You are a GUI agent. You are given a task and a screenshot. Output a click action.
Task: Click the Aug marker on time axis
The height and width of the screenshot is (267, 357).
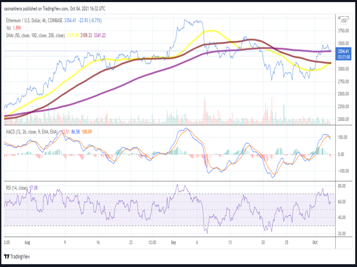point(28,242)
